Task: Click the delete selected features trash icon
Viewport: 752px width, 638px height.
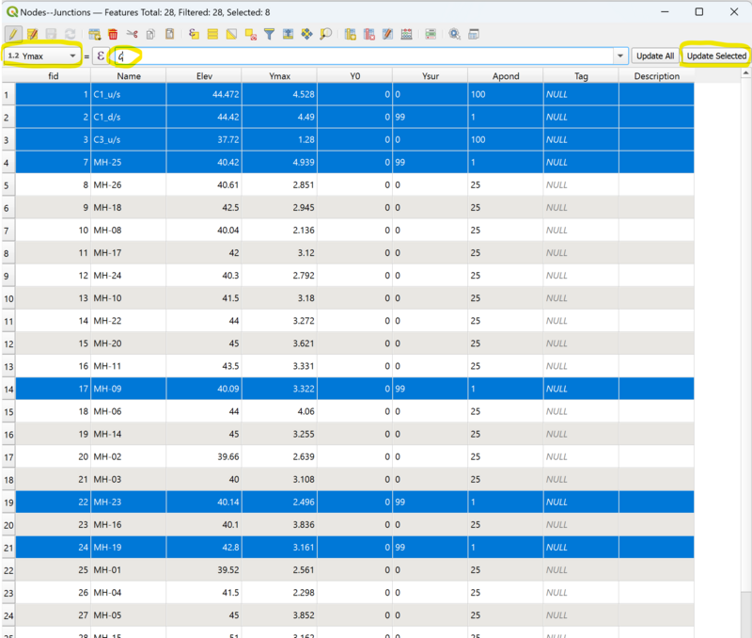Action: click(112, 34)
